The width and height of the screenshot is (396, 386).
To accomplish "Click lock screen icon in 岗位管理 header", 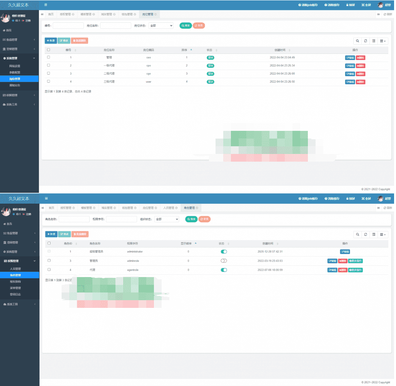I will 350,5.
